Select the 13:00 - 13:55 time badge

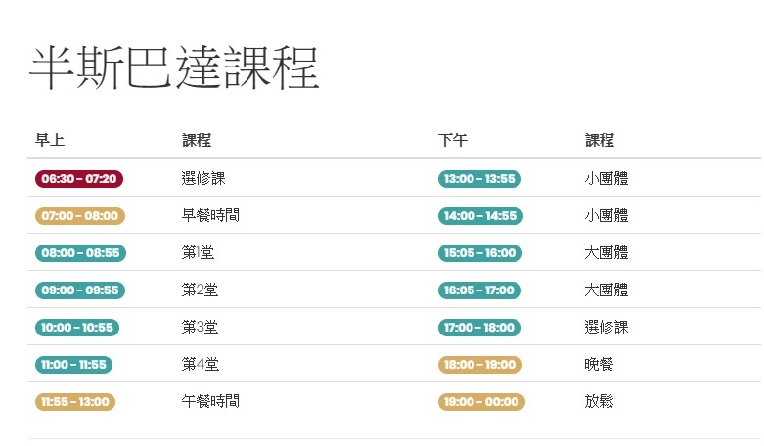[x=479, y=179]
